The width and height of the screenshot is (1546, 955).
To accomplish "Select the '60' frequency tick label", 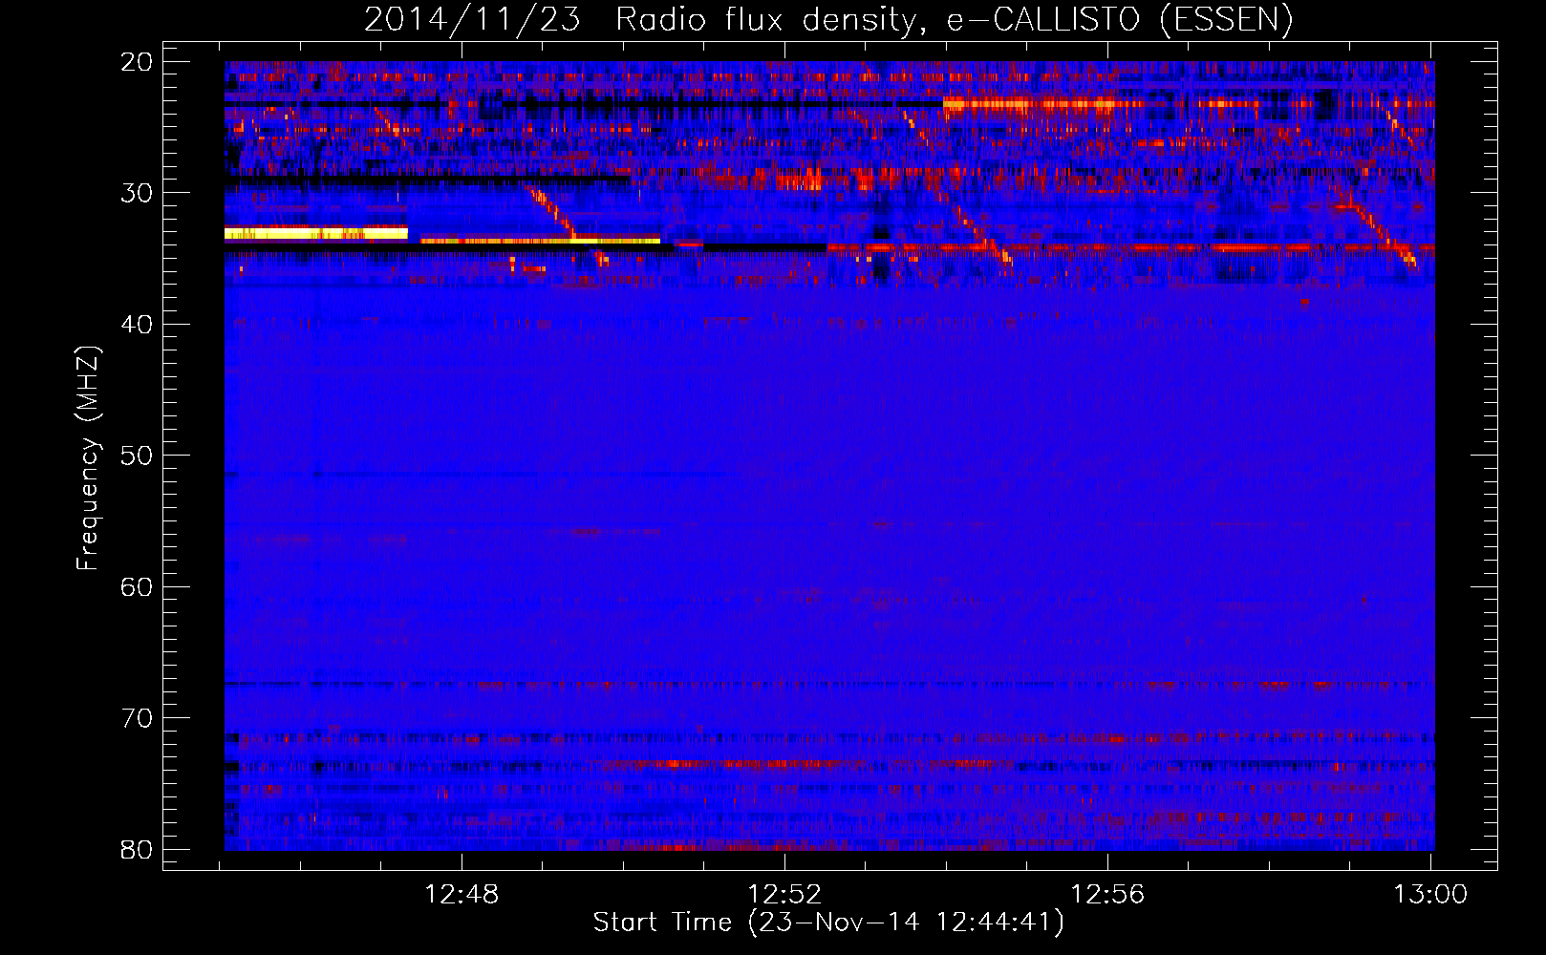I will click(137, 586).
